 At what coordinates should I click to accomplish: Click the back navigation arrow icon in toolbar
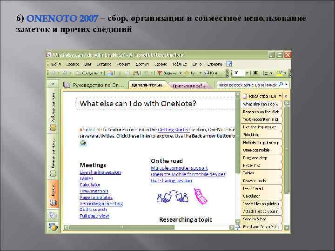[53, 73]
